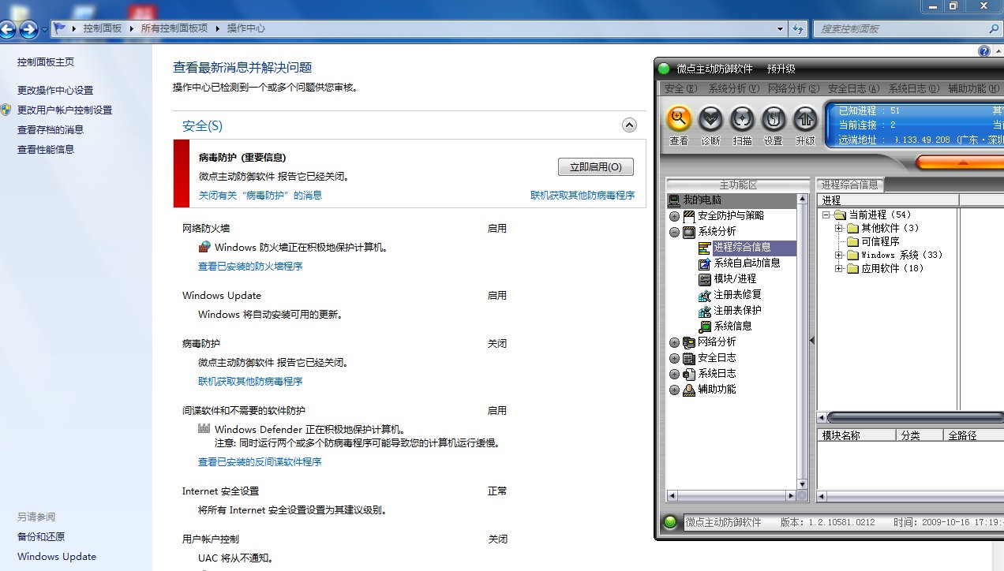Open 更改操作中心设置 link
This screenshot has height=571, width=1004.
[x=55, y=90]
